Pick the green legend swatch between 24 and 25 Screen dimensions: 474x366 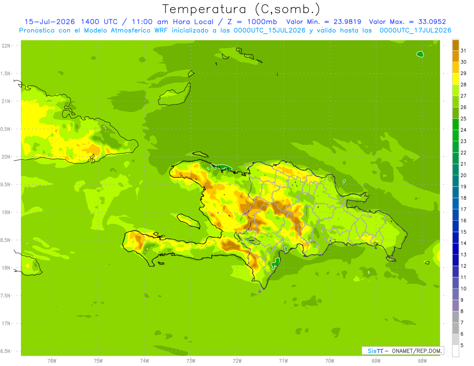455,124
